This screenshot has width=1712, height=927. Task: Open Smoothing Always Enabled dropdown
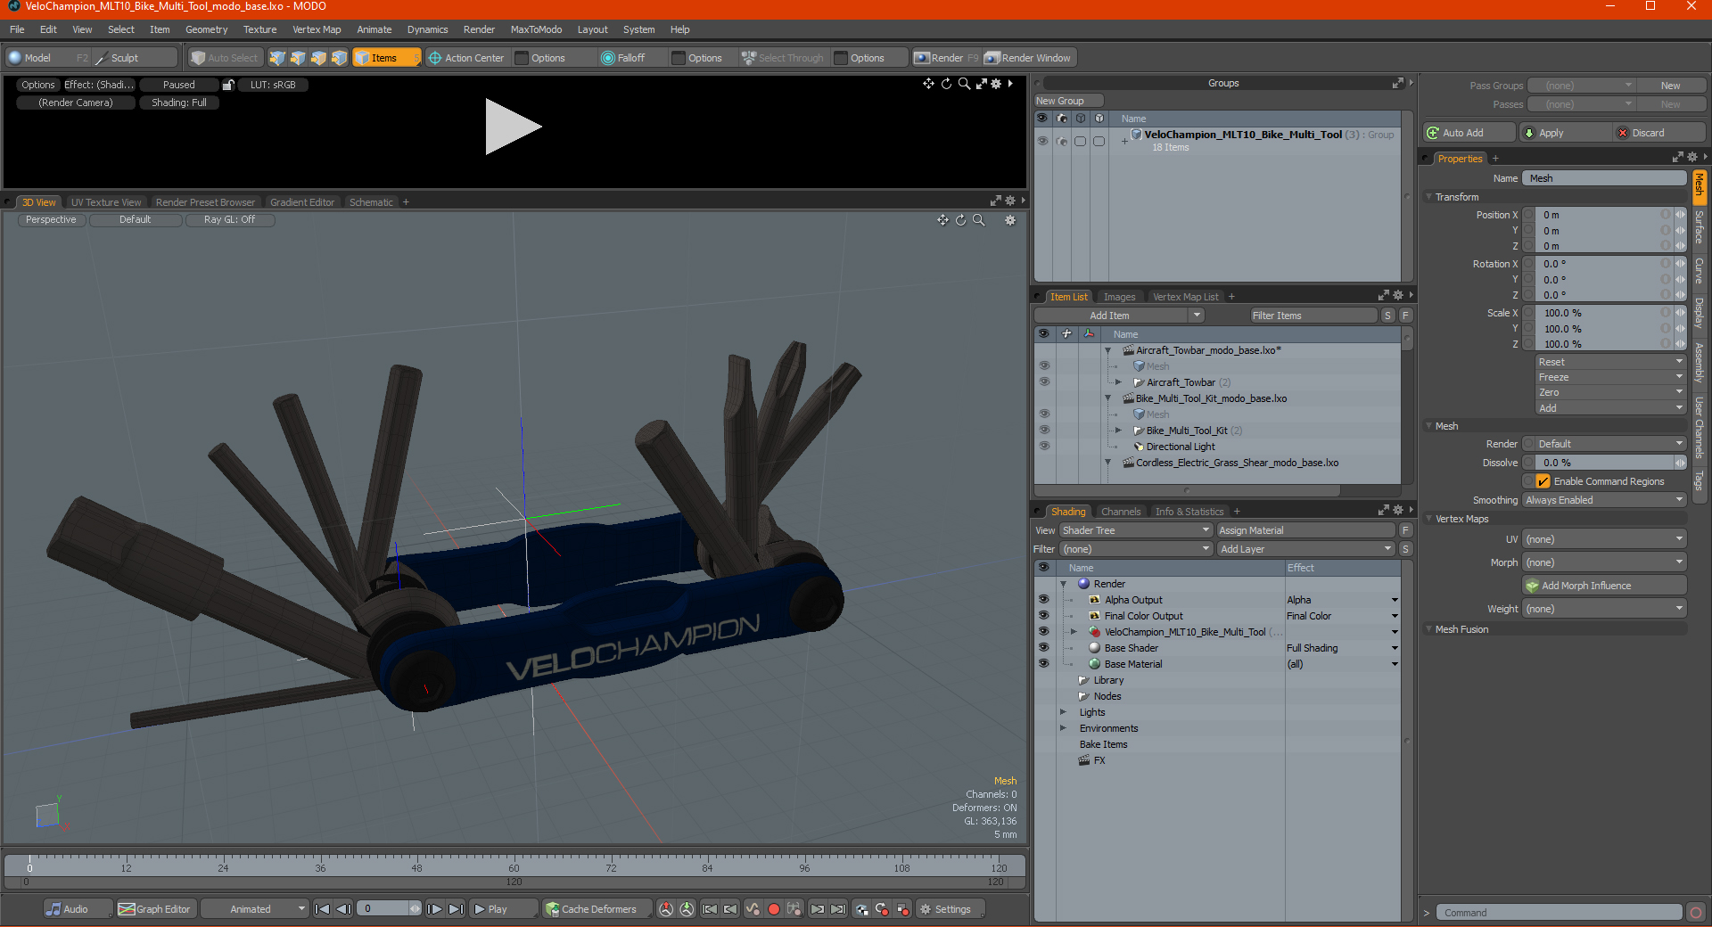coord(1604,500)
